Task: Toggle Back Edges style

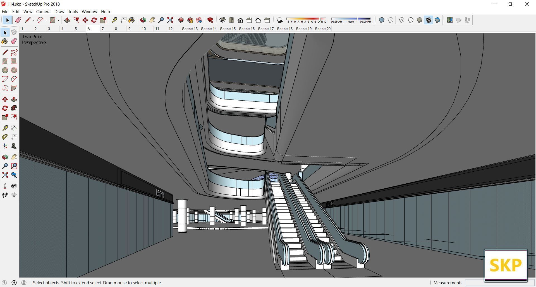Action: point(391,20)
